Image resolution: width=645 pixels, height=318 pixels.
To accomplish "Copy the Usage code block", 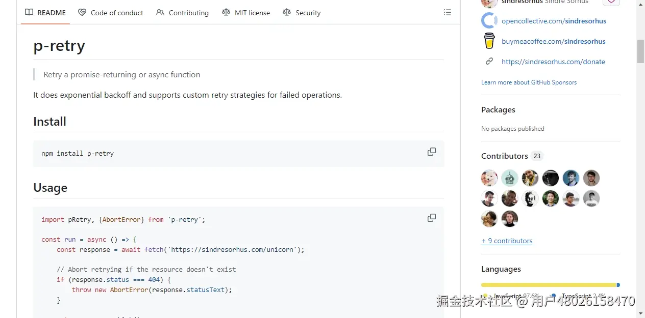I will 432,218.
